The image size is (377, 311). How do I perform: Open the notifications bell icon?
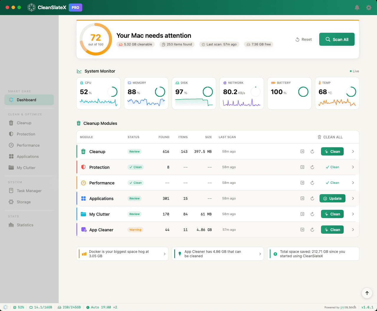tap(357, 8)
